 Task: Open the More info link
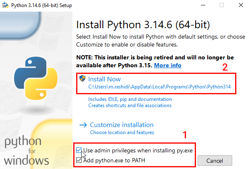168,65
